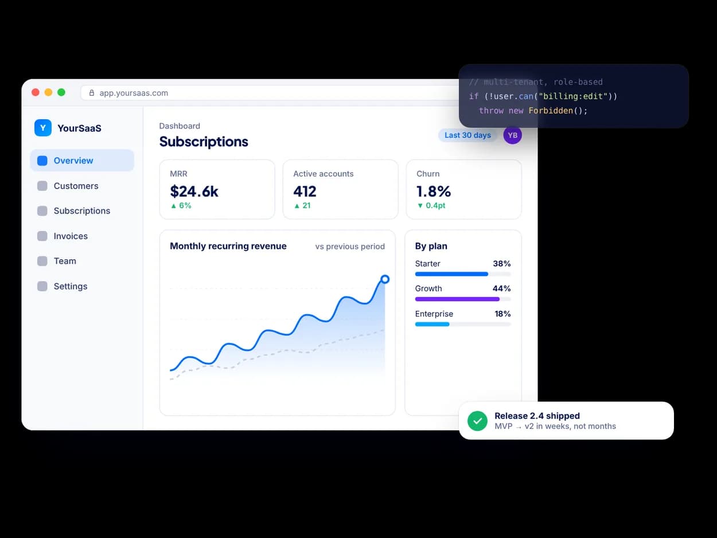The height and width of the screenshot is (538, 717).
Task: Select the Churn 1.8% card
Action: [463, 189]
